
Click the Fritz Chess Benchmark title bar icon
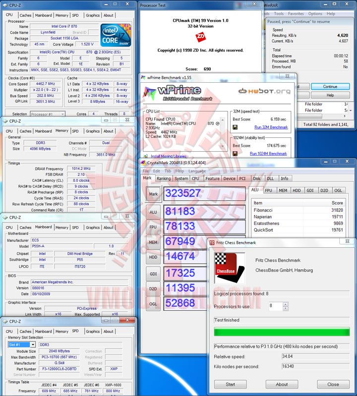click(212, 243)
